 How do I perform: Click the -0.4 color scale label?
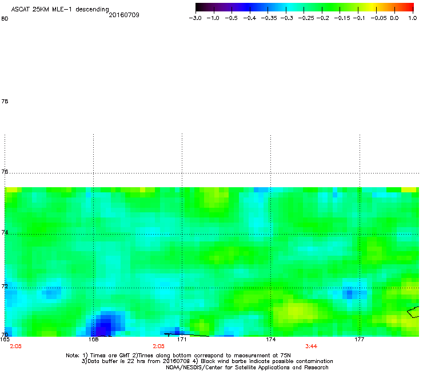click(250, 18)
